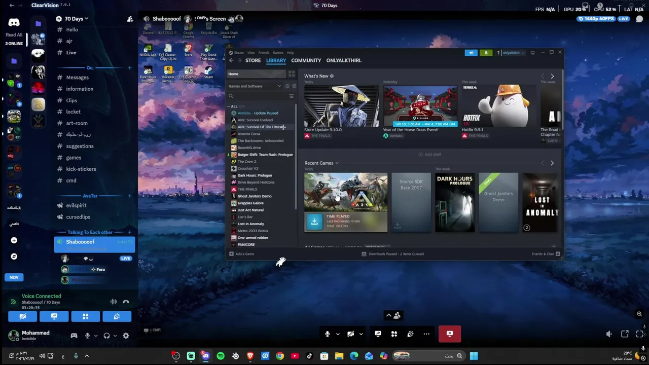Click Add shelf in Steam library
Image resolution: width=649 pixels, height=365 pixels.
coord(430,155)
